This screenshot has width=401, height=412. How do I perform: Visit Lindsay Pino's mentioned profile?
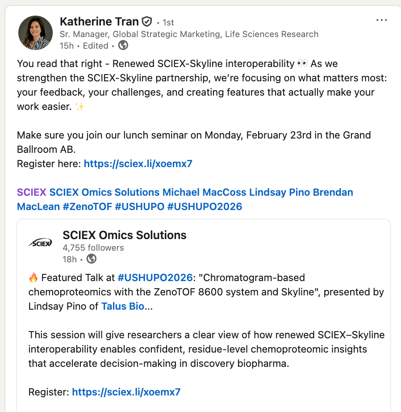[279, 193]
